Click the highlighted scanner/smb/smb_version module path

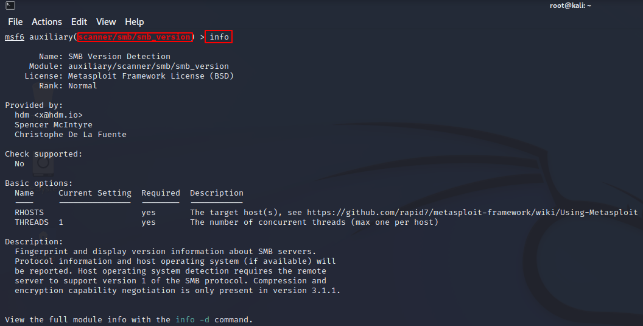point(135,37)
